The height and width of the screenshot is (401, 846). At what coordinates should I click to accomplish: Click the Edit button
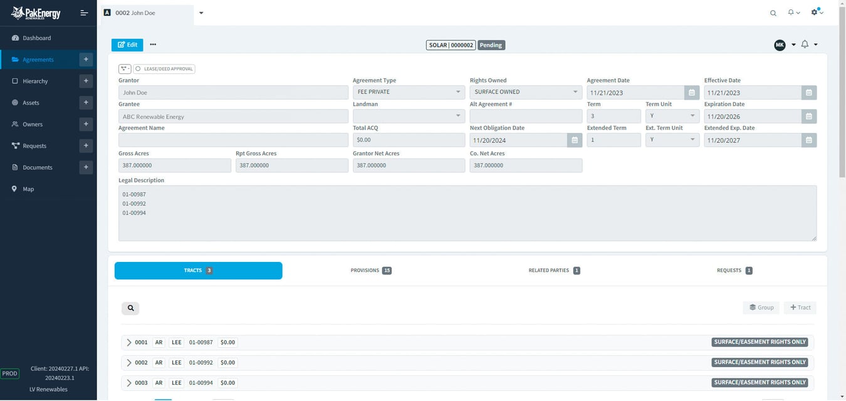point(127,45)
